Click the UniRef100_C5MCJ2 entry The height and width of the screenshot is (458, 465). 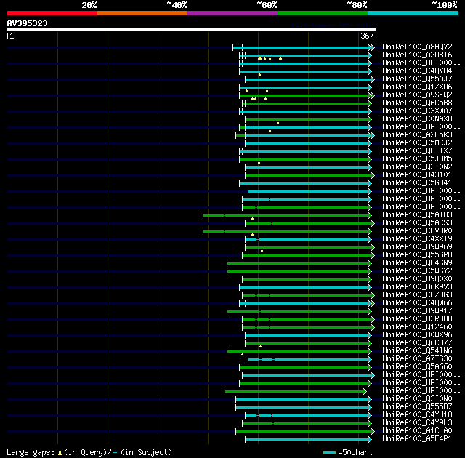pos(417,143)
